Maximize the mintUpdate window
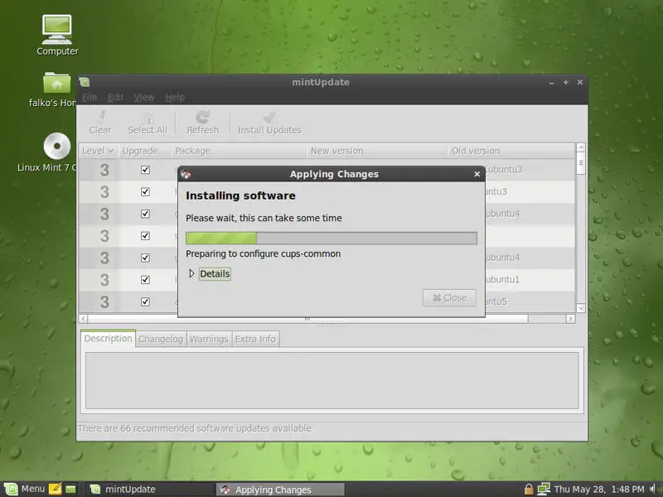Screen dimensions: 663x497 [x=566, y=82]
